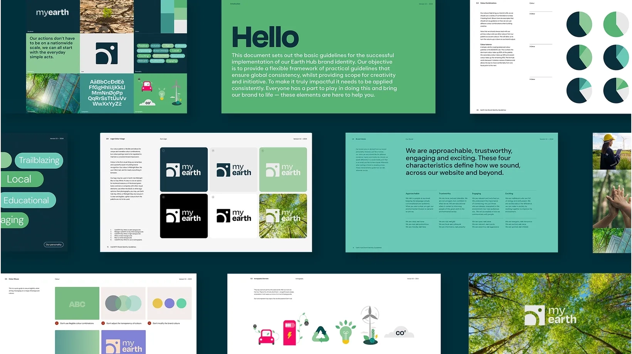This screenshot has height=354, width=632.
Task: Click the dark square logo mark on grey tile
Action: tap(107, 53)
